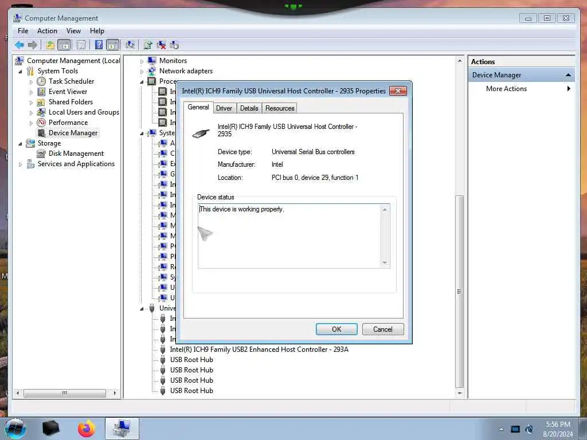This screenshot has height=440, width=587.
Task: Expand the Monitors category arrow
Action: click(x=142, y=61)
